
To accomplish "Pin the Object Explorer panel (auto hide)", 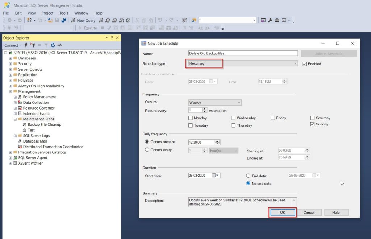I will tap(112, 38).
